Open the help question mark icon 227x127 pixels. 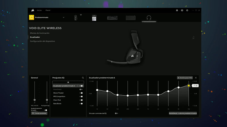(x=182, y=10)
